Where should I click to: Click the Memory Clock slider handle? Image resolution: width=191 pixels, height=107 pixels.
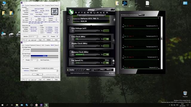click(84, 54)
